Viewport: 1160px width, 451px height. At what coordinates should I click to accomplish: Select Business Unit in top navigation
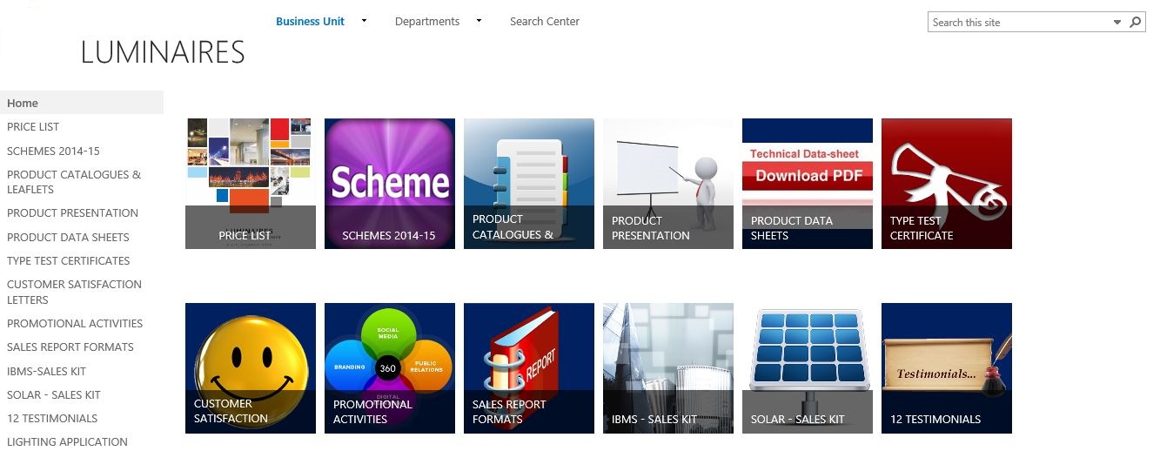click(310, 22)
